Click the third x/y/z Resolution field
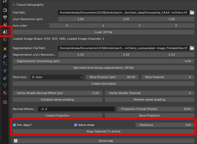 (172, 19)
